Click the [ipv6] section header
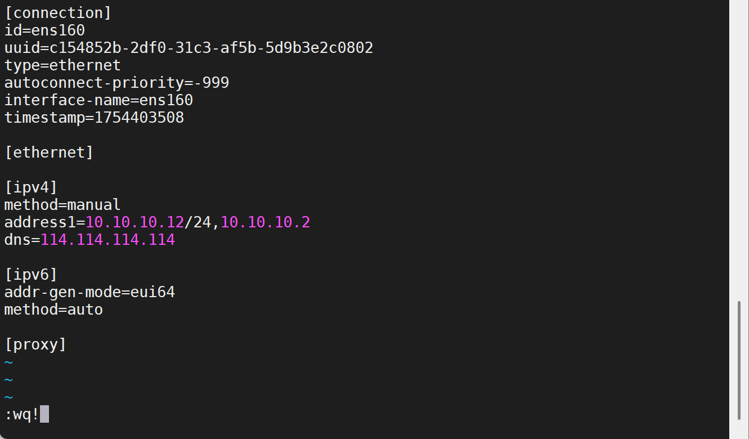This screenshot has width=749, height=439. click(x=31, y=275)
